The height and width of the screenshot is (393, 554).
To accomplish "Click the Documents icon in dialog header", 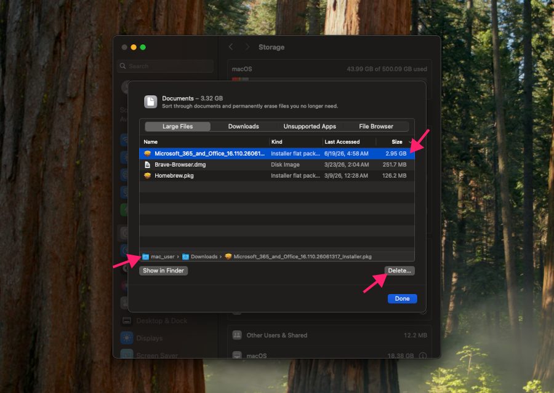I will coord(151,101).
